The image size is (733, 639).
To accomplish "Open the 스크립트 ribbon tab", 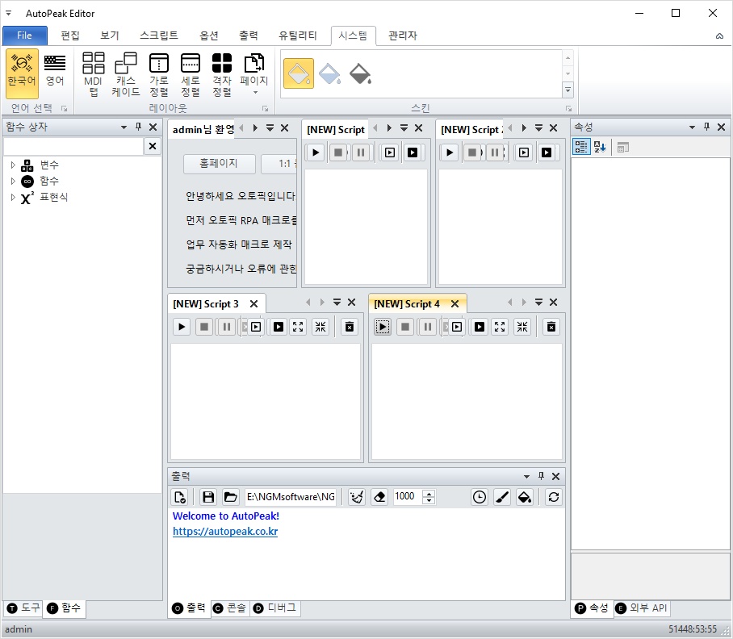I will 159,35.
